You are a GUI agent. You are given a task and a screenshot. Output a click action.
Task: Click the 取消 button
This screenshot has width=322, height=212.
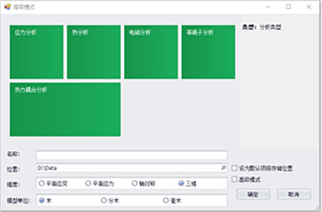[294, 194]
